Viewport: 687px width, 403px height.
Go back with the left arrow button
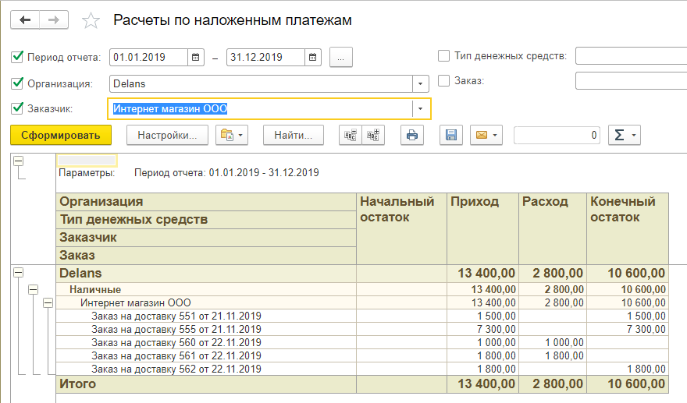tap(25, 20)
